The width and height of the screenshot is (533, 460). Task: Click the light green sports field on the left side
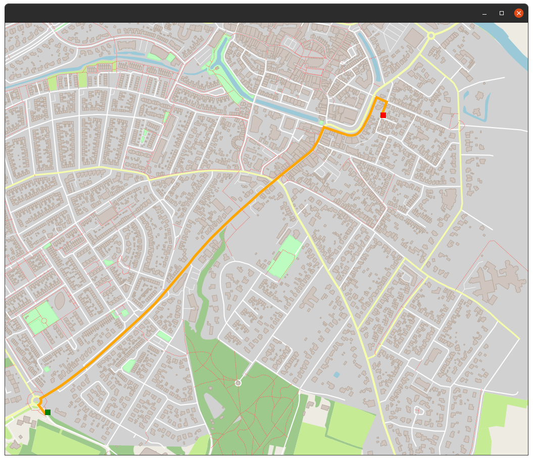[41, 318]
